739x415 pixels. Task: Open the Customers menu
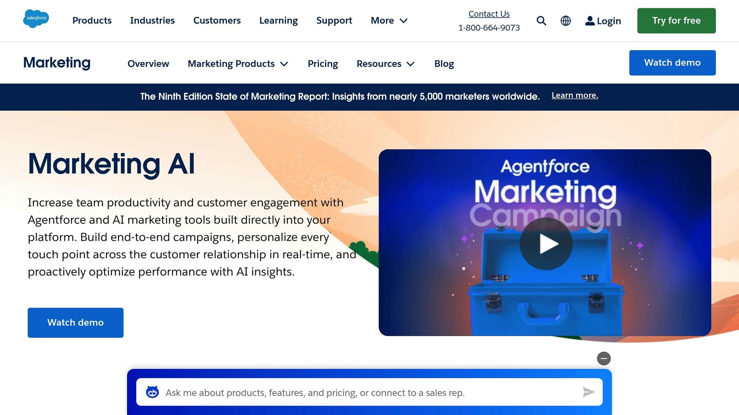[x=217, y=21]
